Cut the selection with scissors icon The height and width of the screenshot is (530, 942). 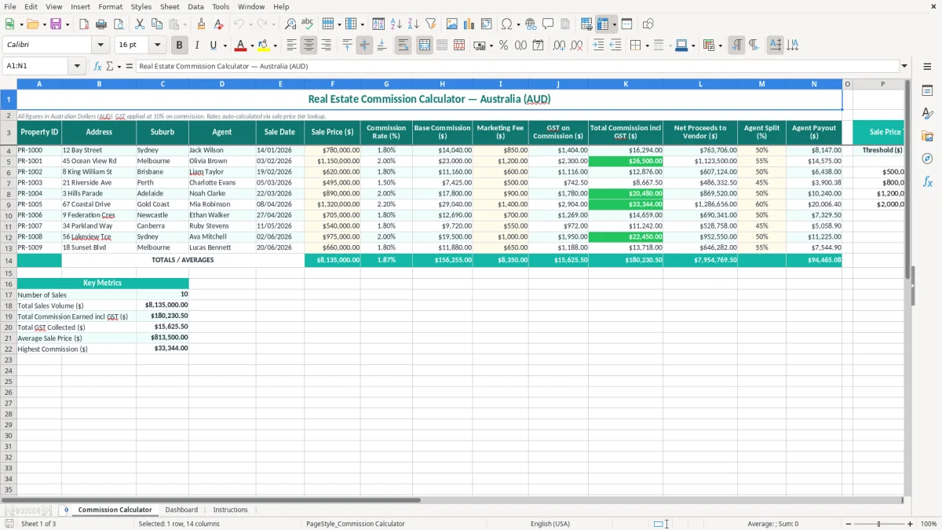point(140,24)
